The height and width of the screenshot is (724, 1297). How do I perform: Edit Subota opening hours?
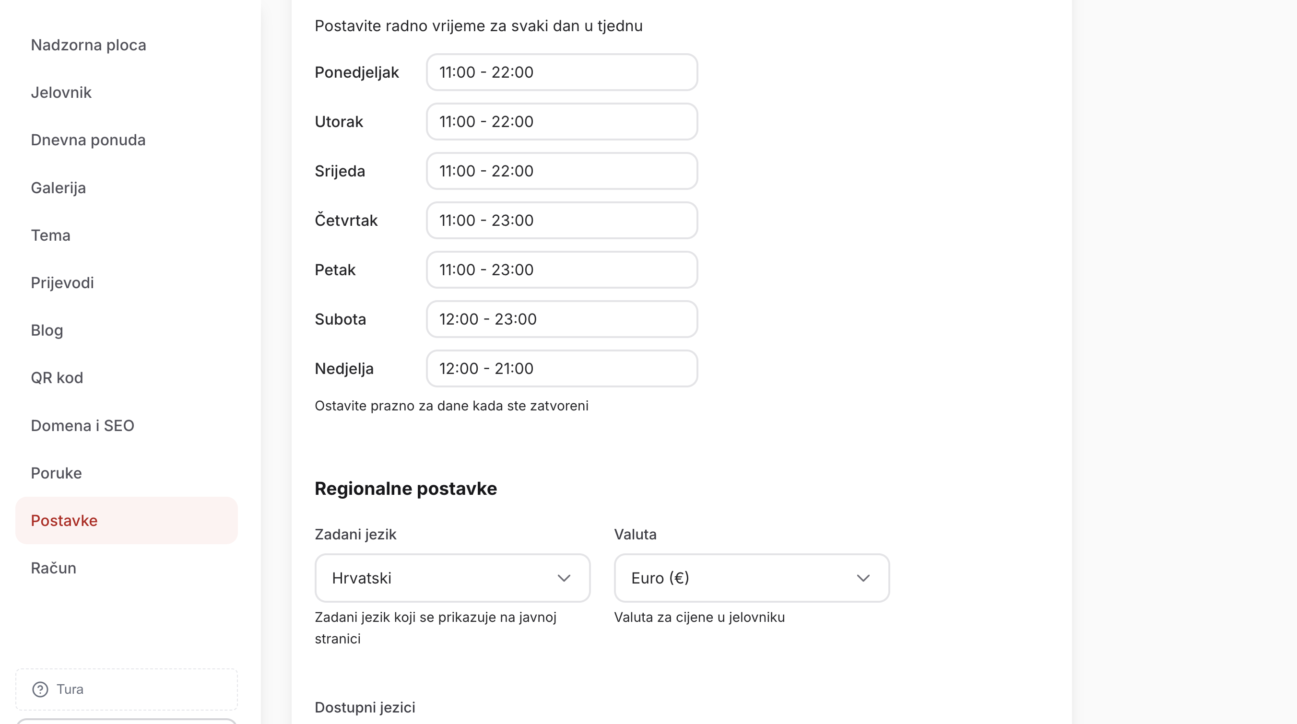[561, 319]
